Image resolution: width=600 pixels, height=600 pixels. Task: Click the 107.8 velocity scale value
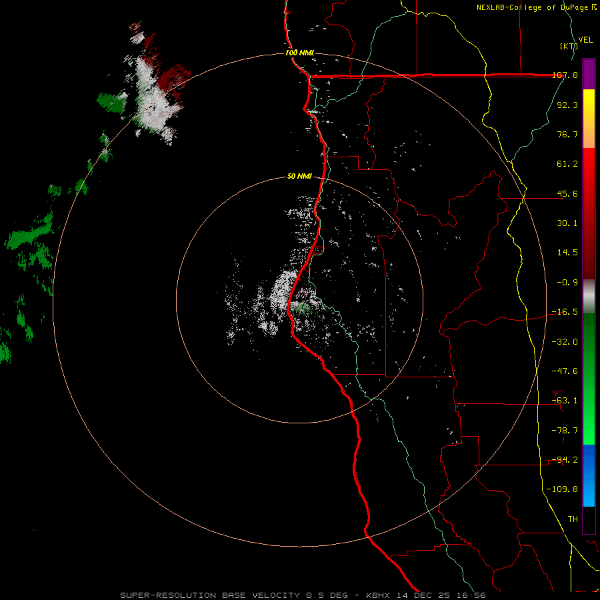565,75
